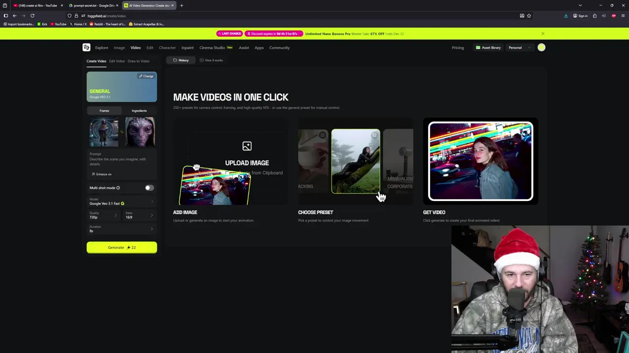
Task: Click the Get Video preview image
Action: click(x=481, y=161)
